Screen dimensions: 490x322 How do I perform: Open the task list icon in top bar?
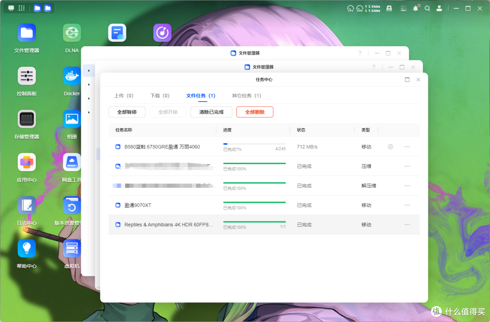point(404,9)
